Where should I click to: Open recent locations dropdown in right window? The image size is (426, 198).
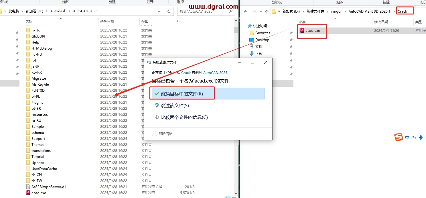pyautogui.click(x=260, y=11)
